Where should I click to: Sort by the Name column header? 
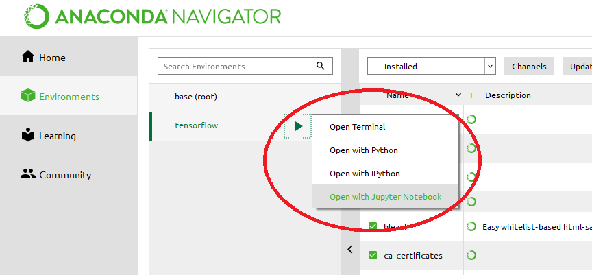tap(397, 95)
